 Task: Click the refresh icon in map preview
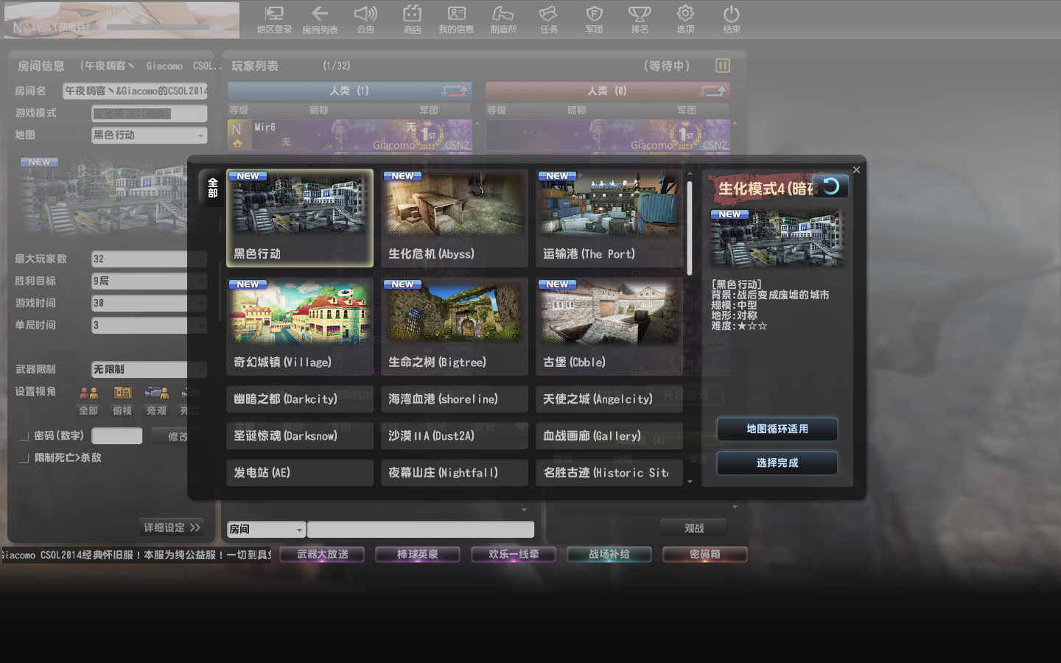(830, 186)
